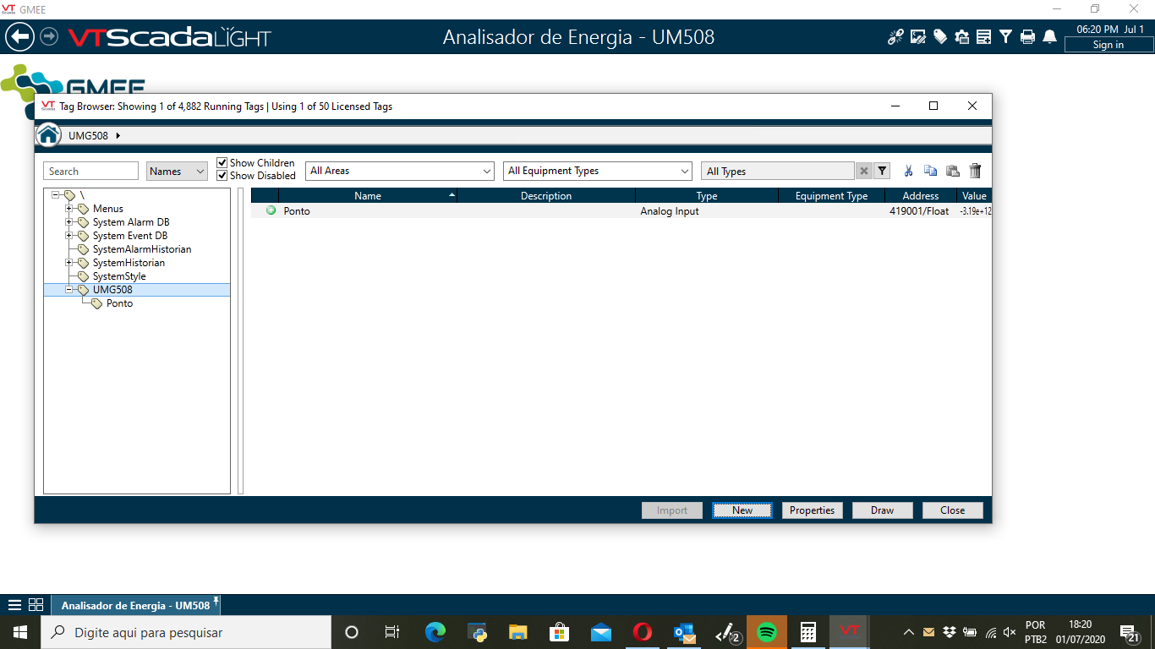Click the New button
The width and height of the screenshot is (1155, 649).
click(742, 510)
